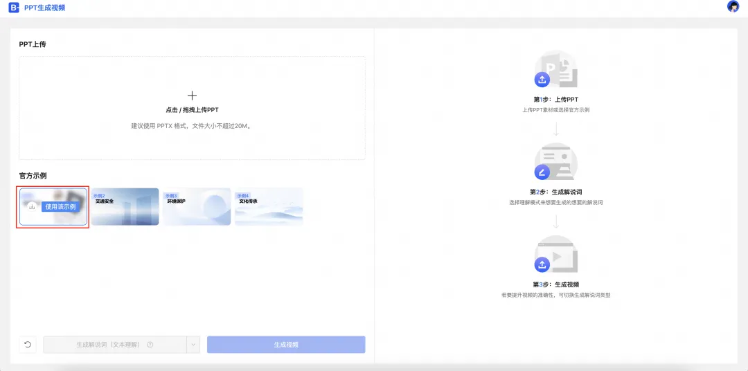
Task: Click the 第2步：生成解说词 label
Action: point(555,192)
